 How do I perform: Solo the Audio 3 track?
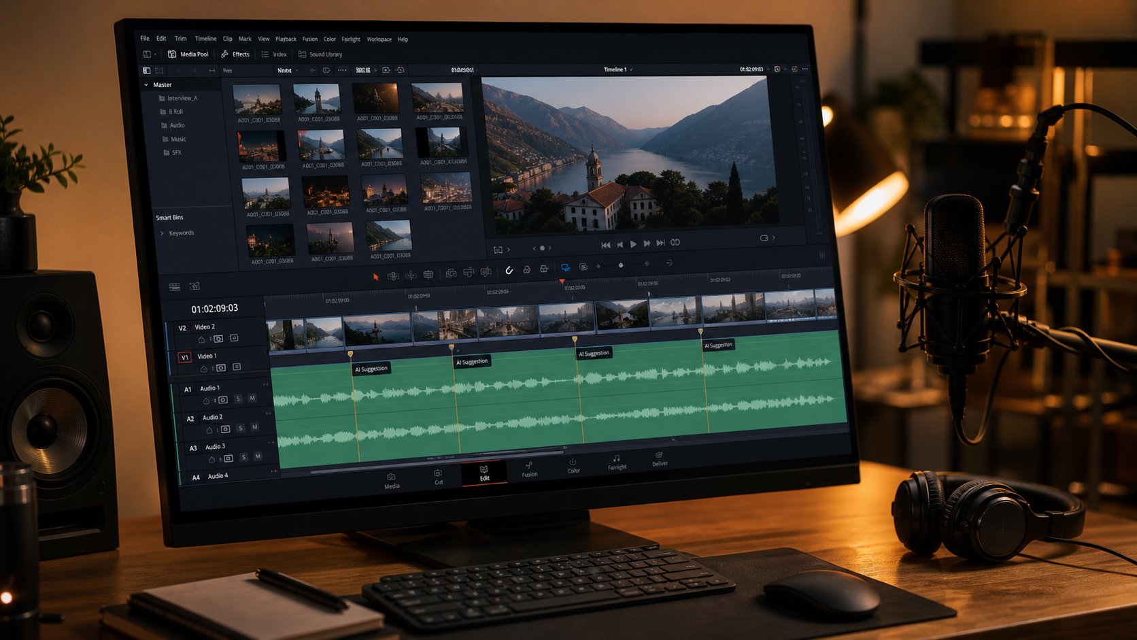coord(243,457)
